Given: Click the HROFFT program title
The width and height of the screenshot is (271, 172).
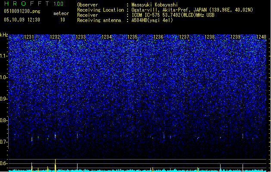Looking at the screenshot, I should pyautogui.click(x=27, y=3).
